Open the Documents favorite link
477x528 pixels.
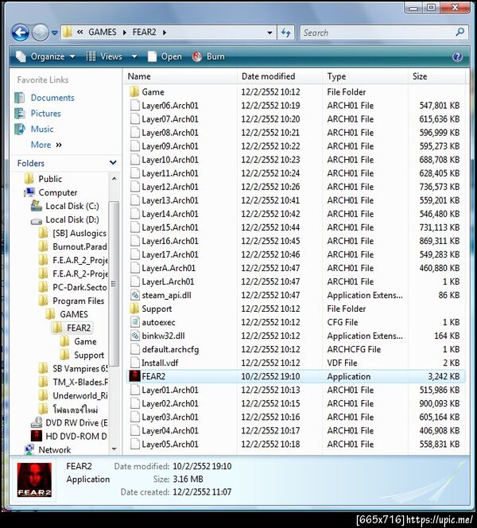52,98
